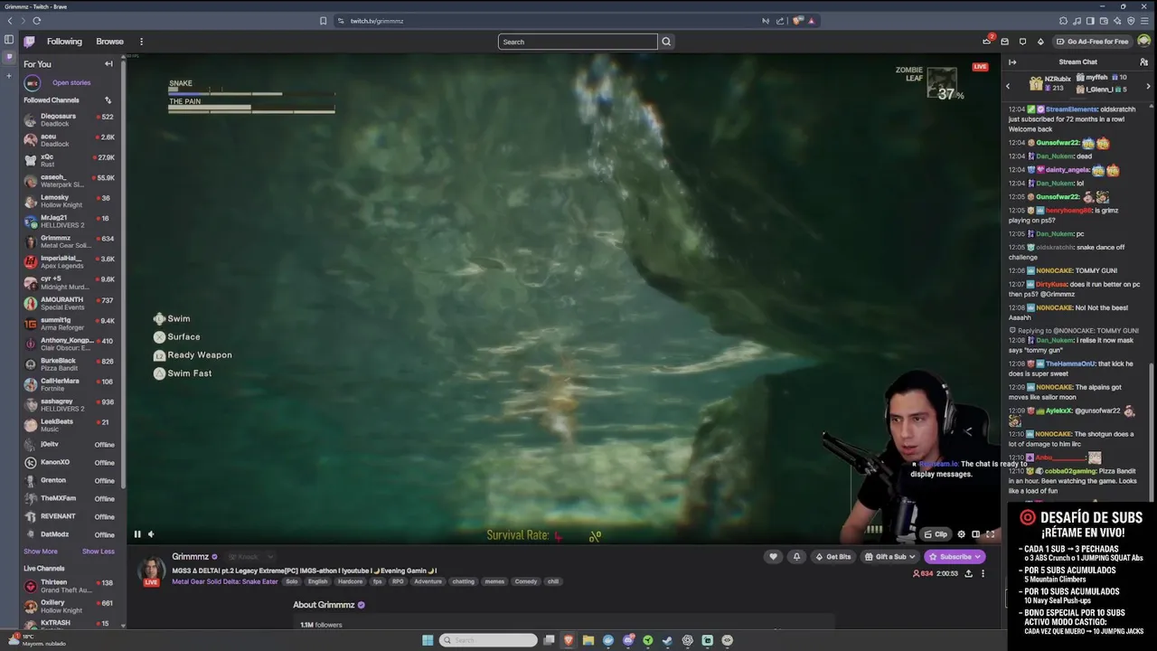The image size is (1157, 651).
Task: Open the Following tab
Action: (x=64, y=42)
